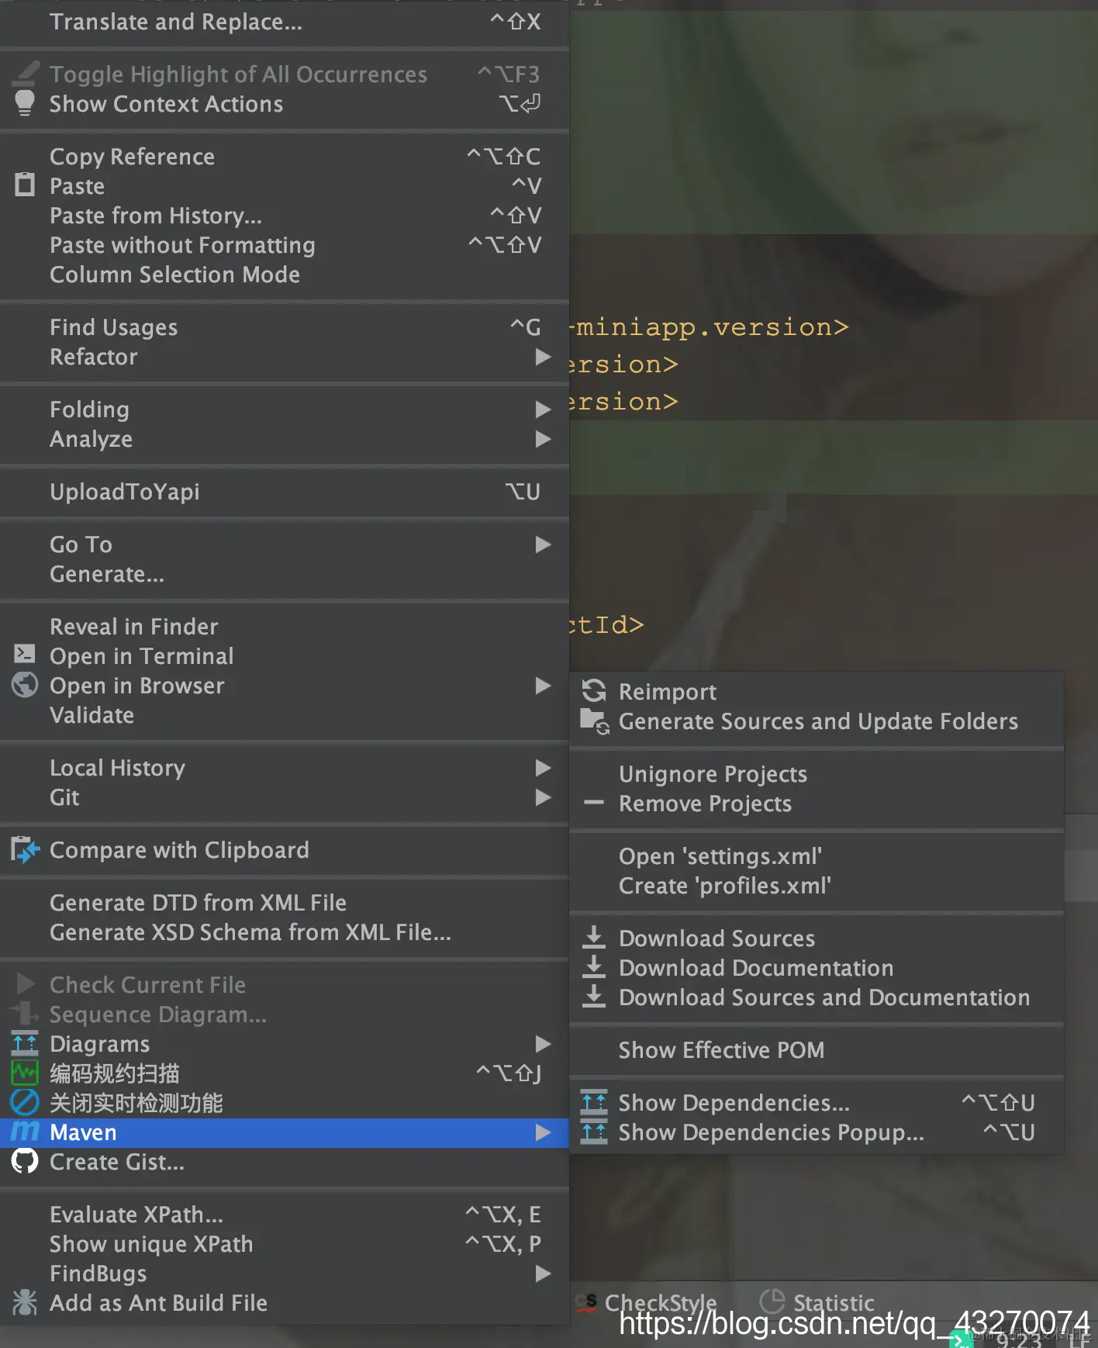
Task: Choose Unignore Projects in Maven submenu
Action: pyautogui.click(x=817, y=774)
